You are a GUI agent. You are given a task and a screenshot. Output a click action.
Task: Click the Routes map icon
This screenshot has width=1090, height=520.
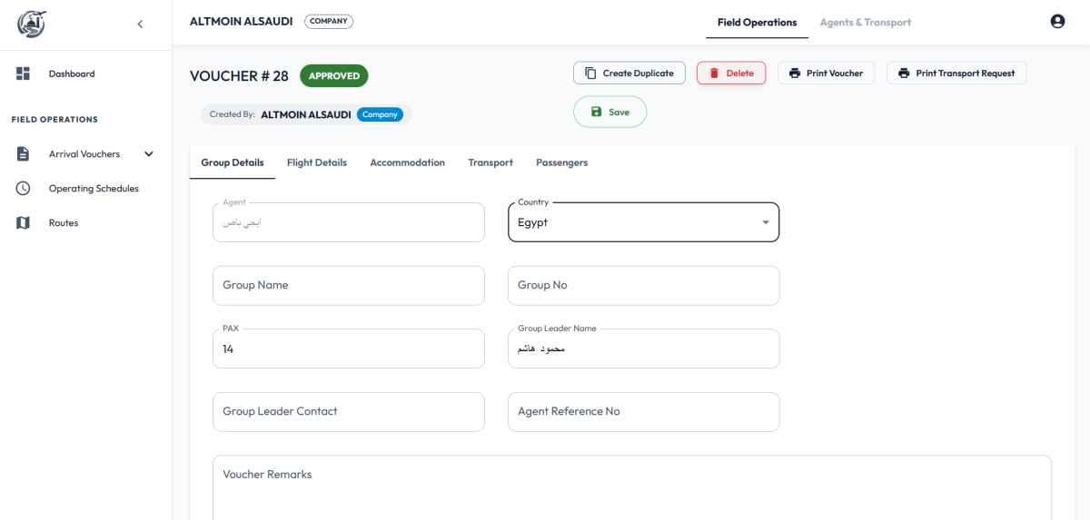click(x=24, y=223)
